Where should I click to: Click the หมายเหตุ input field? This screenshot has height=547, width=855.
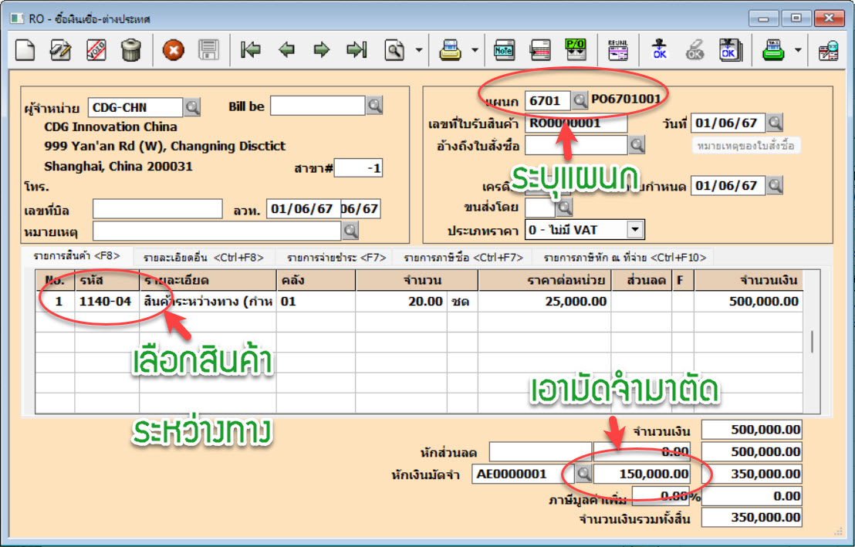(217, 231)
